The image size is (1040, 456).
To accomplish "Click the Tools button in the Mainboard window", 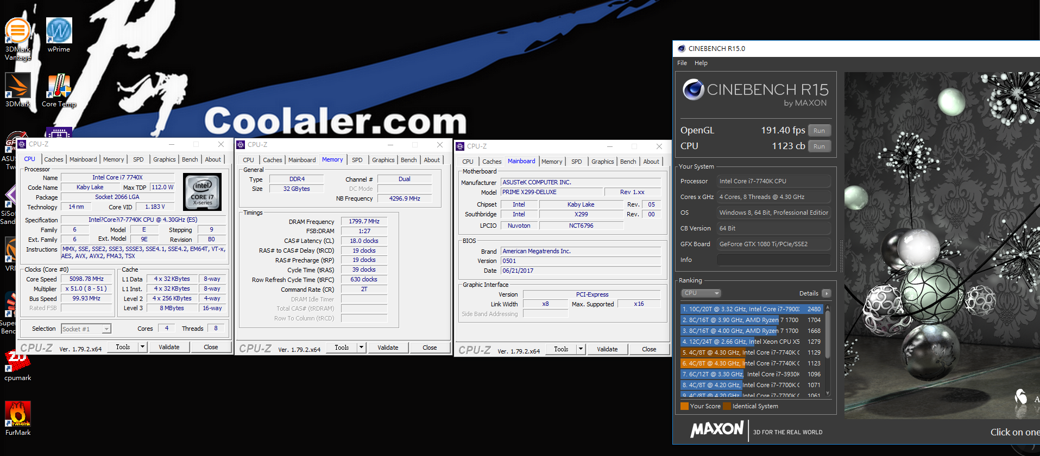I will pos(561,349).
